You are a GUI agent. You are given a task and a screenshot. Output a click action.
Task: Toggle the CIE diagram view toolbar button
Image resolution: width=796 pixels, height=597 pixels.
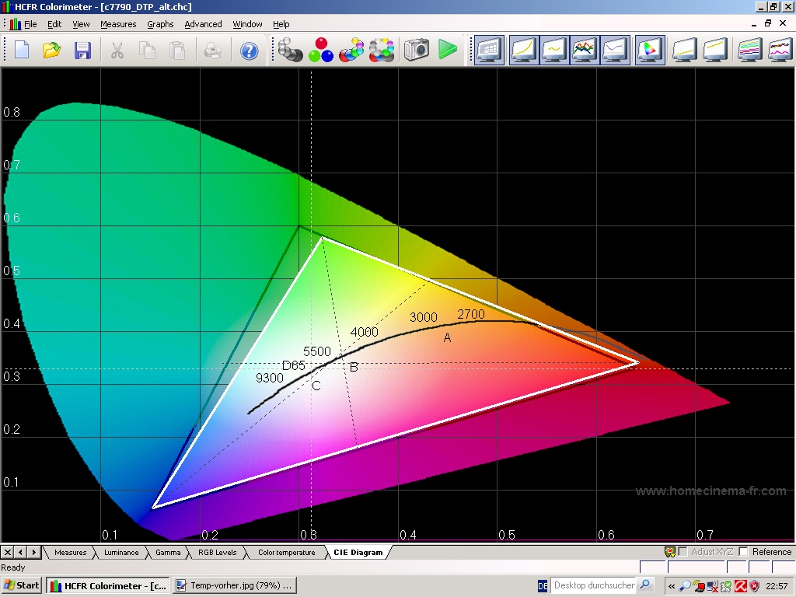click(649, 51)
